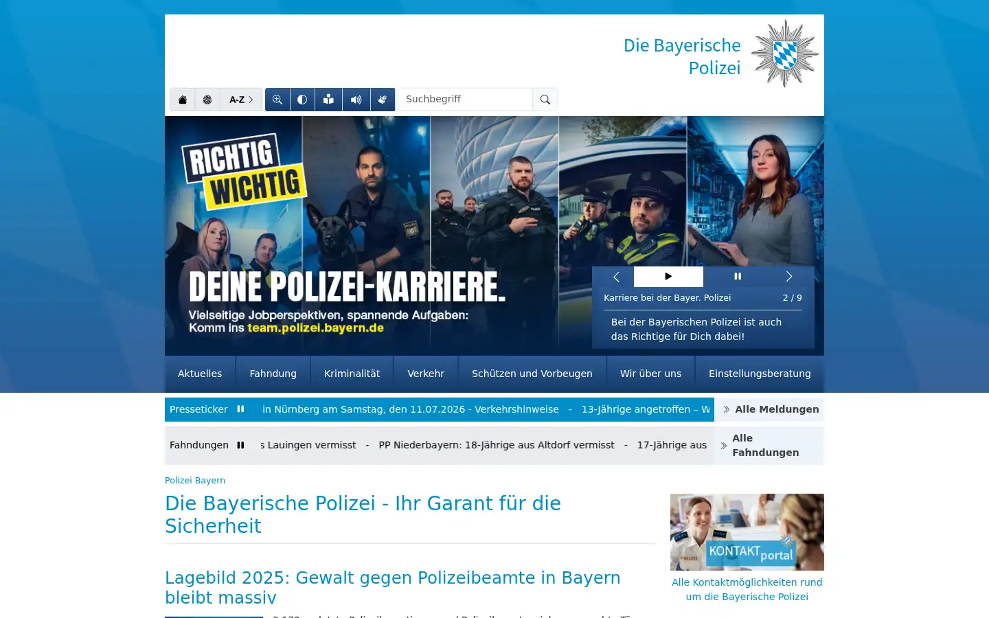The image size is (989, 618).
Task: Click the Polizei Bayern breadcrumb
Action: [195, 481]
